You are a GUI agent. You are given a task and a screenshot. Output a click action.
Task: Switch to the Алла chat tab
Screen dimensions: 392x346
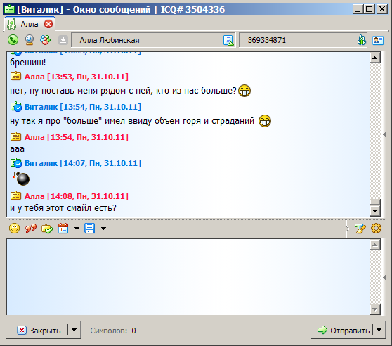[x=30, y=25]
